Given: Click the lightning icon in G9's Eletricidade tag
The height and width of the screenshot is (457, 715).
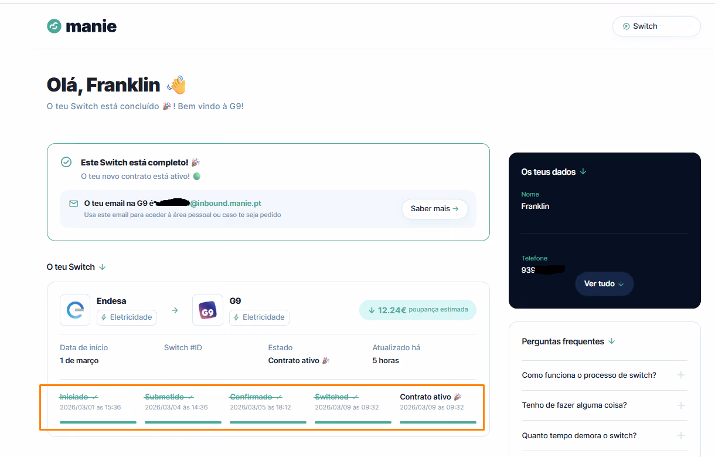Looking at the screenshot, I should coord(237,317).
